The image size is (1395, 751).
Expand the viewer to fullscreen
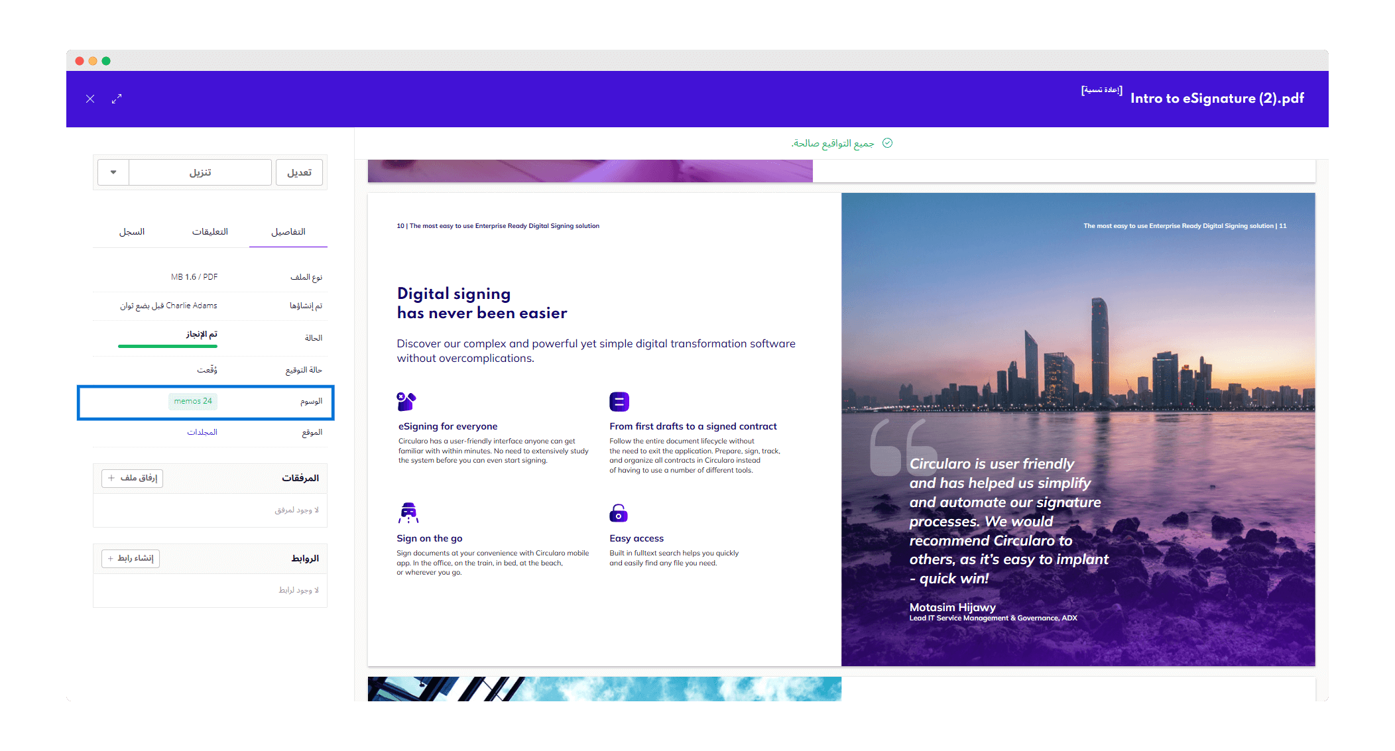point(117,99)
